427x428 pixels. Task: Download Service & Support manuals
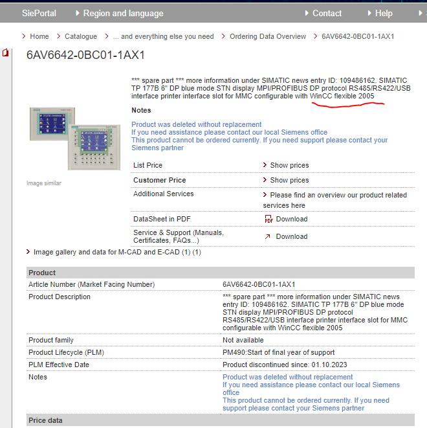pyautogui.click(x=292, y=236)
